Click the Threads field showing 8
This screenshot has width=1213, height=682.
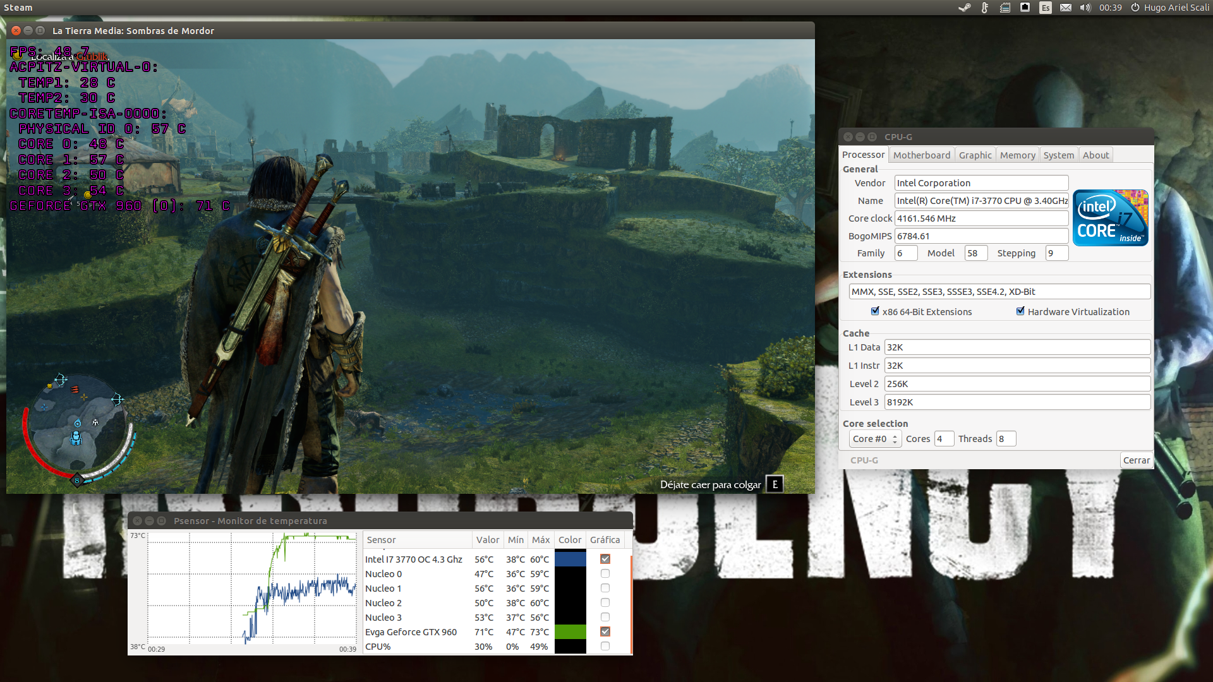1006,439
